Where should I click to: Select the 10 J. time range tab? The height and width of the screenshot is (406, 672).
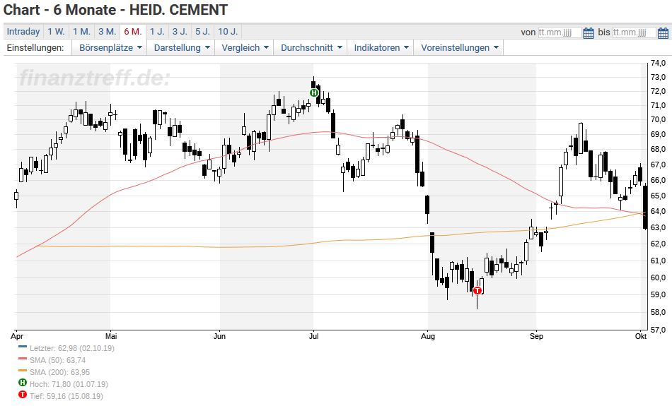coord(228,32)
